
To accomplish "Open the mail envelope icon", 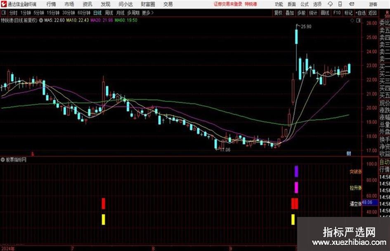I will pos(352,4).
